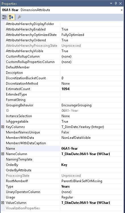Expand the NameColumn property
The width and height of the screenshot is (125, 213).
pyautogui.click(x=3, y=154)
